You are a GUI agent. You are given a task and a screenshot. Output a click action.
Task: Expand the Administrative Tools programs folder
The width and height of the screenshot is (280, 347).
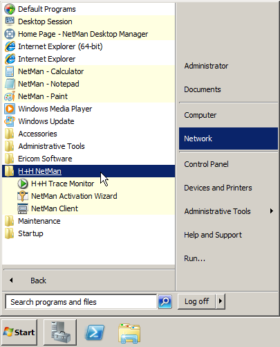point(88,146)
